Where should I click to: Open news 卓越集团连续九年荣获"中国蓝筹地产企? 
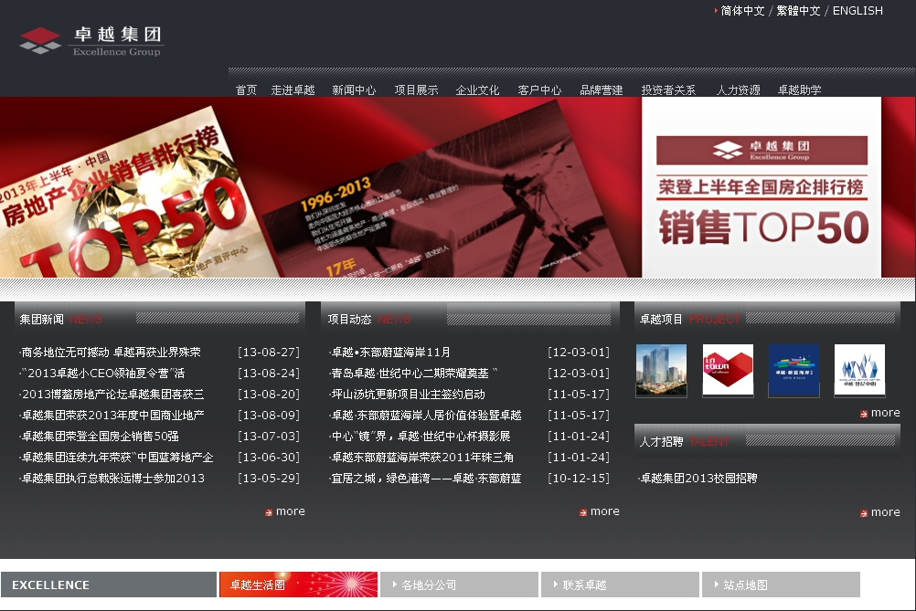pos(116,458)
